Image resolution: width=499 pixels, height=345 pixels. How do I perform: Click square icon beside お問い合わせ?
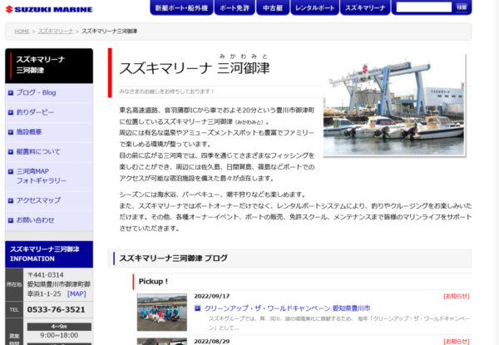click(11, 220)
